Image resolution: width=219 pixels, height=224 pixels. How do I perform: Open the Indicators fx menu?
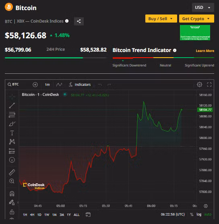pyautogui.click(x=80, y=85)
